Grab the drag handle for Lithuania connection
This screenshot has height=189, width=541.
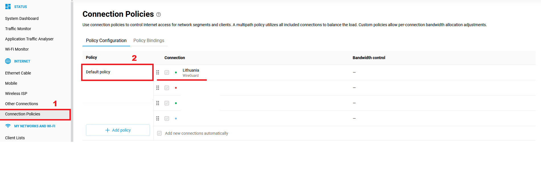click(158, 72)
